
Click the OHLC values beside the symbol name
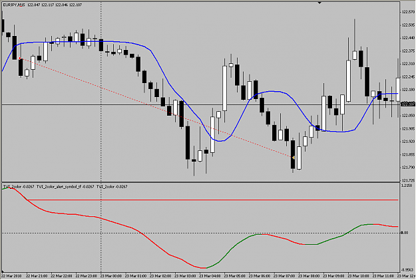tap(55, 5)
